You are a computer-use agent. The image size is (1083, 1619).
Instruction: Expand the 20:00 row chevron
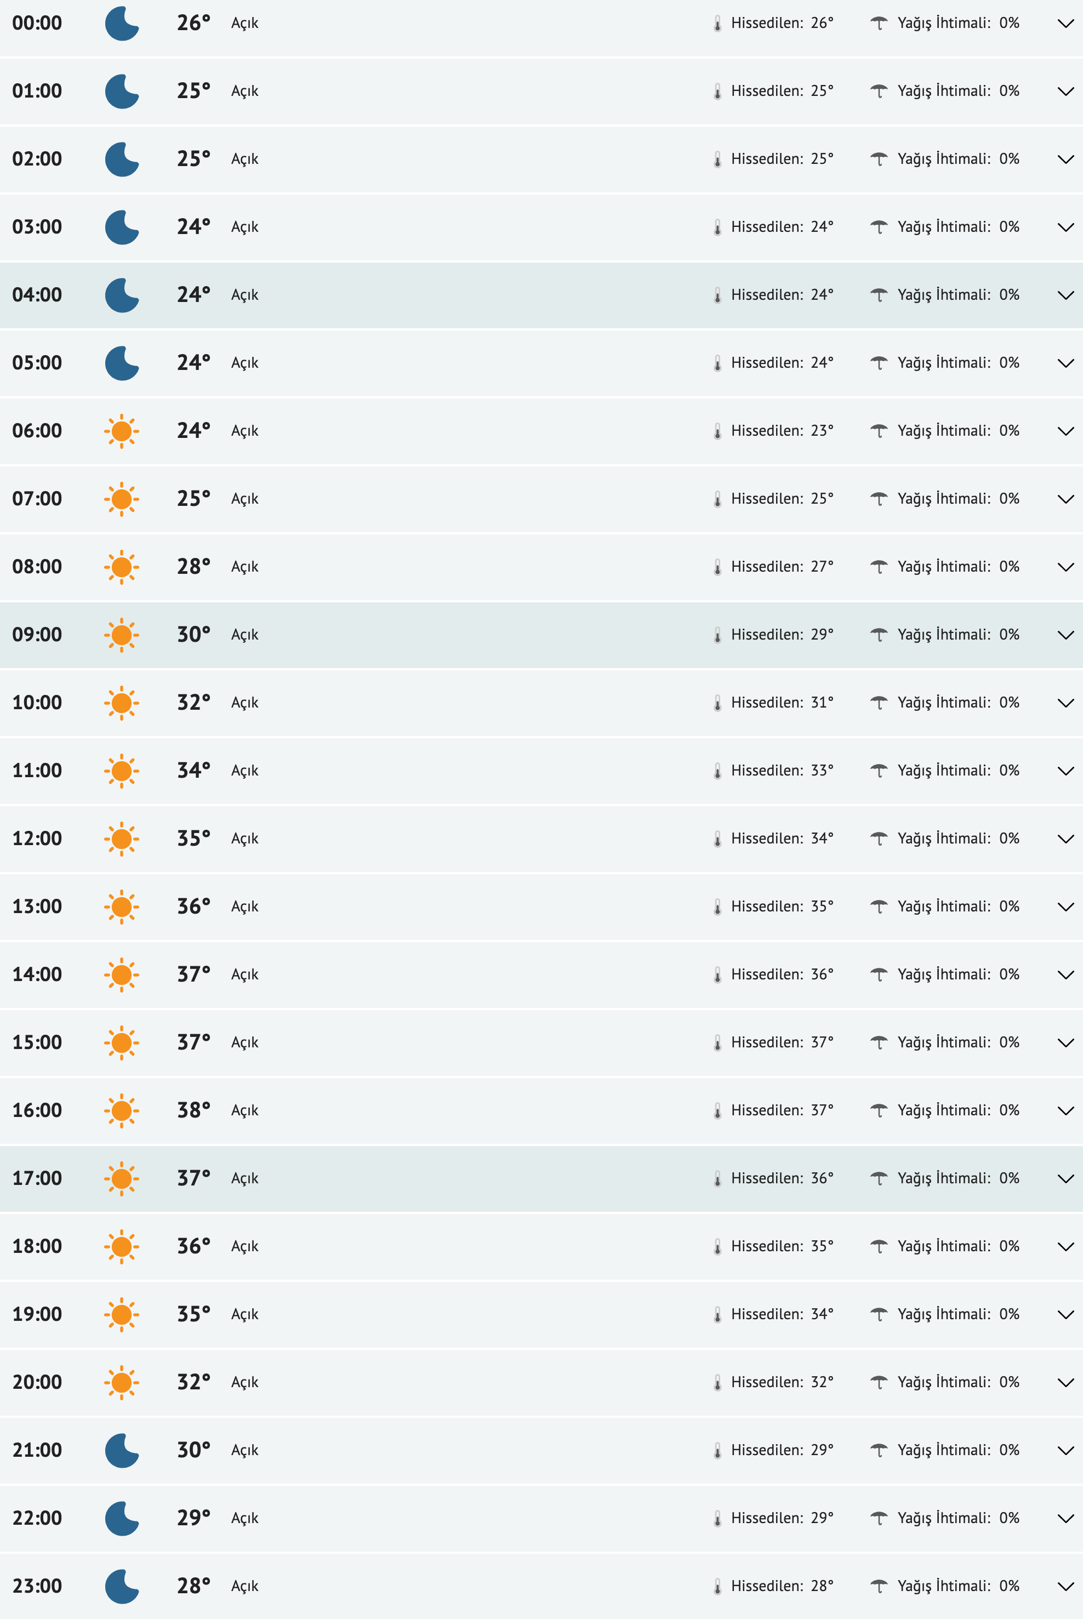[x=1065, y=1382]
